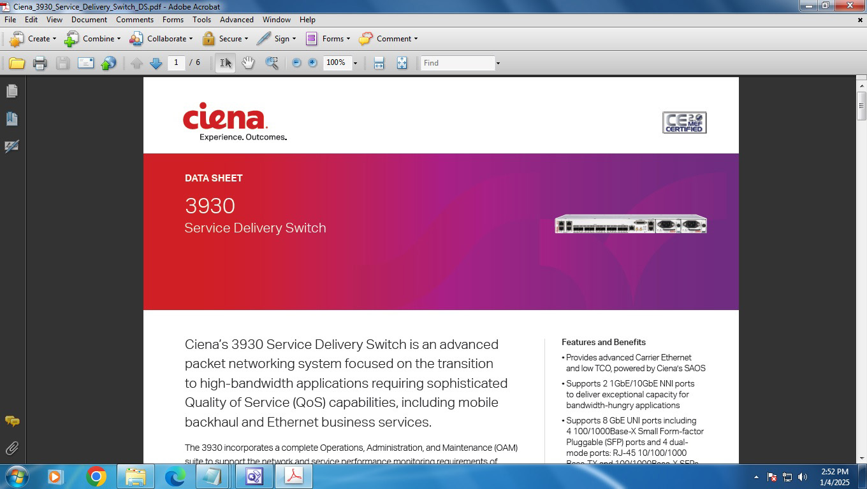This screenshot has height=489, width=867.
Task: Open the Tools menu
Action: click(201, 20)
